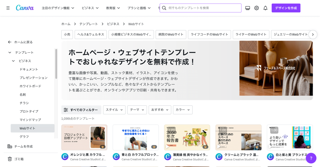Screen dimensions: 320x167
Task: Expand the プランと価格 menu
Action: (139, 8)
